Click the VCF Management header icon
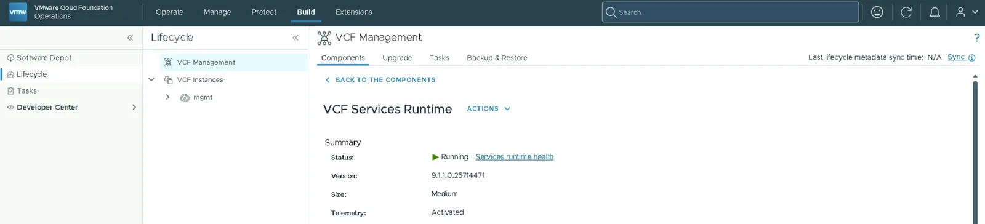 point(324,38)
